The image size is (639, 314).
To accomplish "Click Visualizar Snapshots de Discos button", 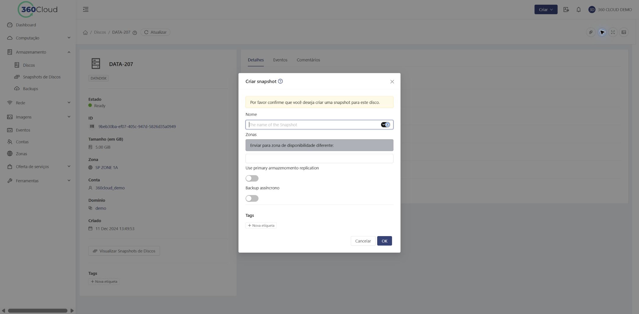I will tap(124, 251).
